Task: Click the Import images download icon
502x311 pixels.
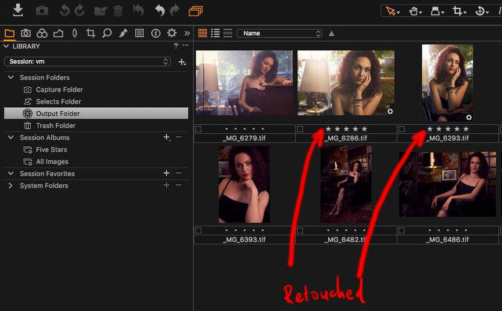Action: [18, 10]
